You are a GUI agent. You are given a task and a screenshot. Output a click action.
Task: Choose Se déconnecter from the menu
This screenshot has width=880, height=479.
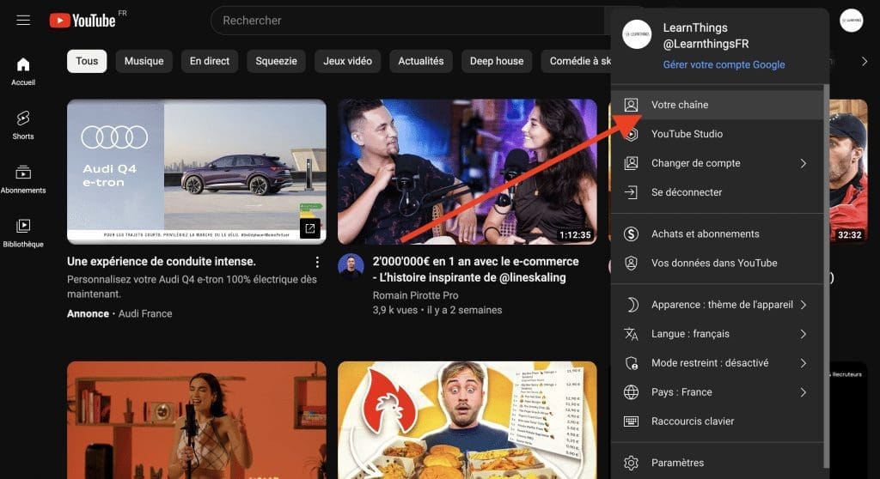pyautogui.click(x=717, y=192)
